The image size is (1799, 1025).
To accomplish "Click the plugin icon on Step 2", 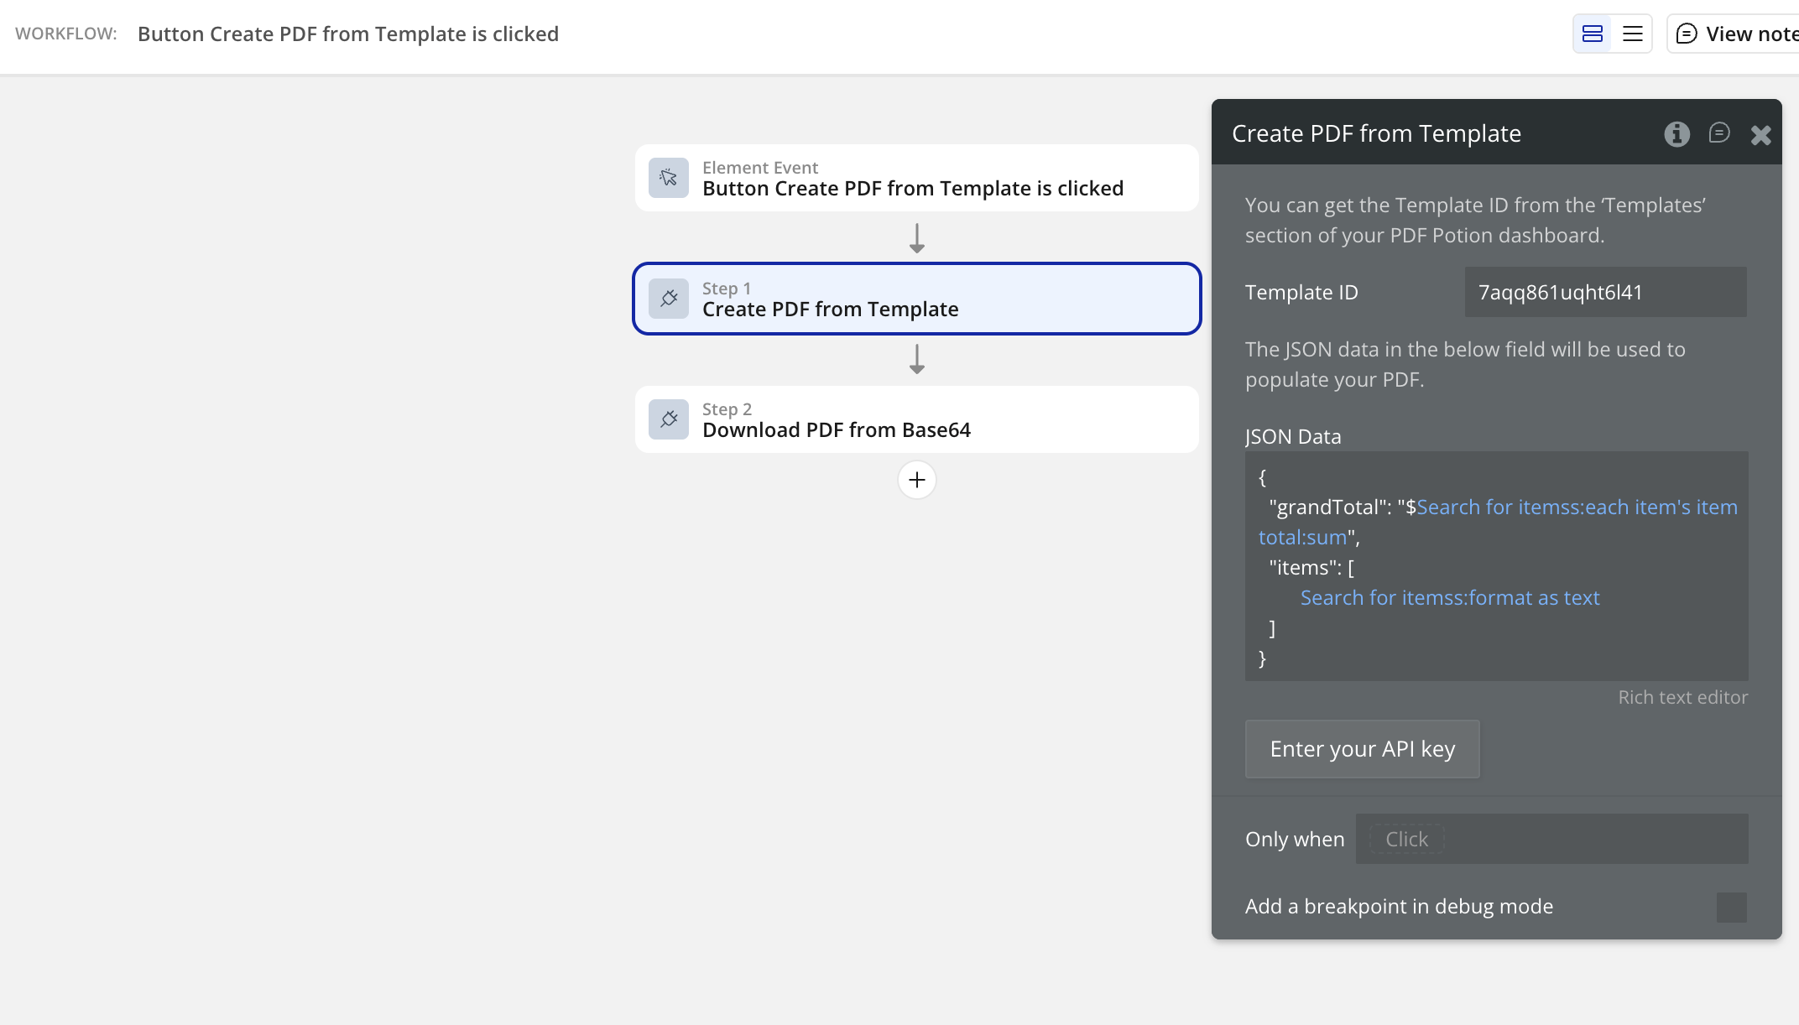I will pos(669,419).
